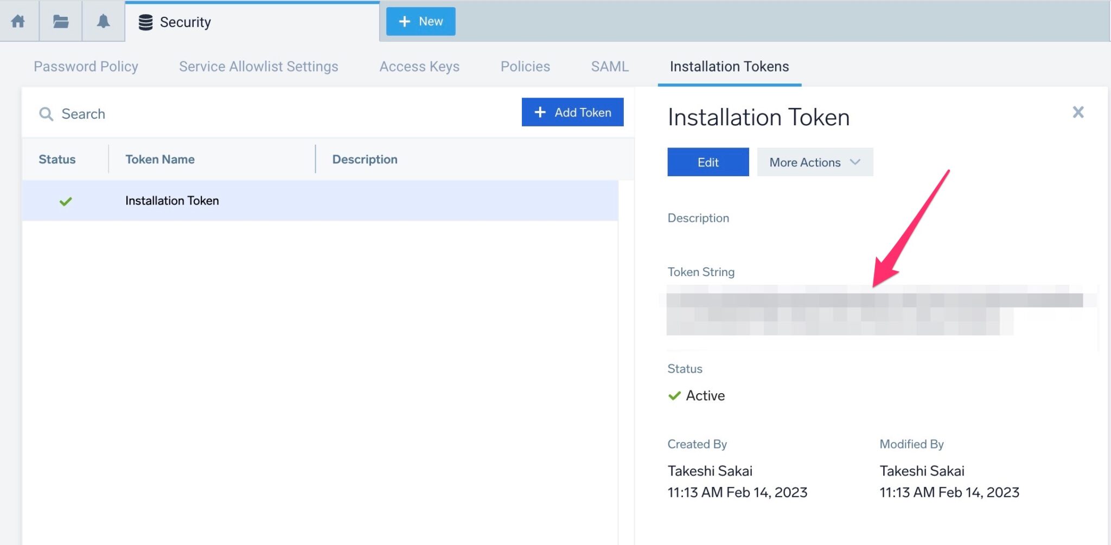Expand More Actions chevron arrow
Viewport: 1111px width, 545px height.
click(854, 162)
